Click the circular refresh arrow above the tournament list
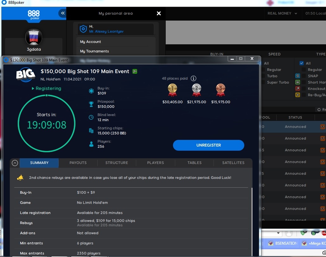The width and height of the screenshot is (326, 257). [319, 110]
